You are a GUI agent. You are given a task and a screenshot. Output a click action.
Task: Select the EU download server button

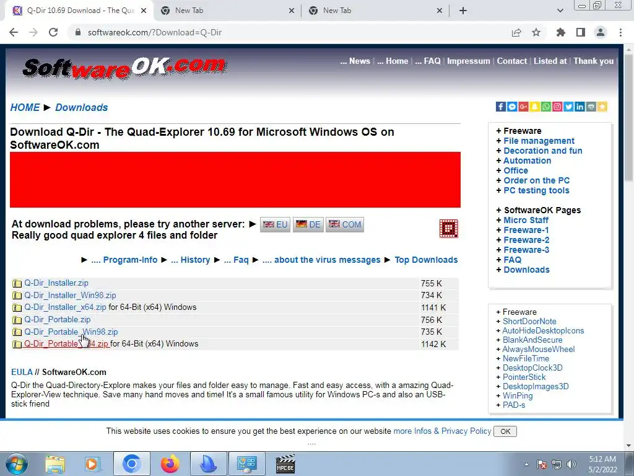(x=275, y=224)
